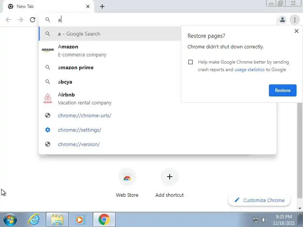Choose the Amazon E-commerce company suggestion
303x227 pixels.
point(110,51)
